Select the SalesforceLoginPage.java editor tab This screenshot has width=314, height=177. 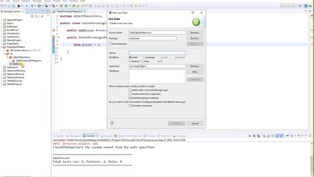[x=69, y=11]
